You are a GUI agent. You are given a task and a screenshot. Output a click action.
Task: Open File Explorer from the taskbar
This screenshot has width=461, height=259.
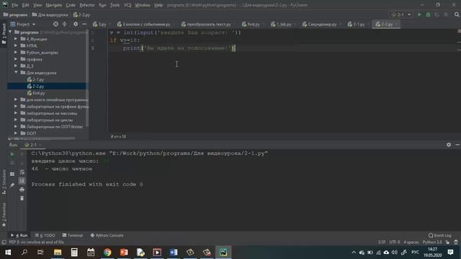point(58,253)
